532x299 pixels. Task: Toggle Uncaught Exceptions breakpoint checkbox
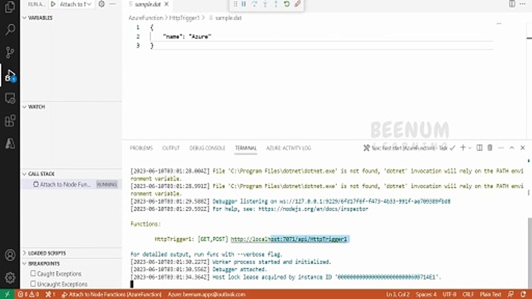[x=33, y=284]
